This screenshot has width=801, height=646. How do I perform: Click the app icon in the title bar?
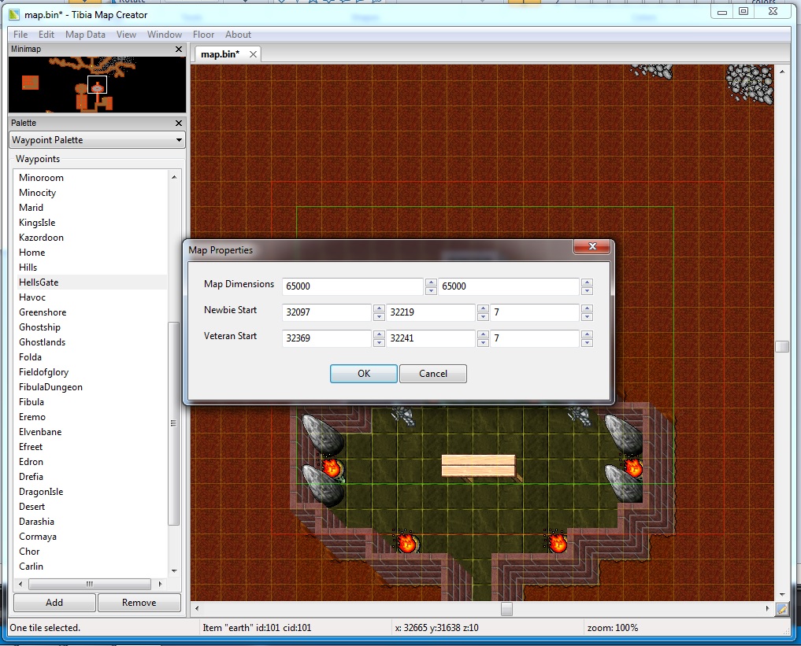(14, 15)
